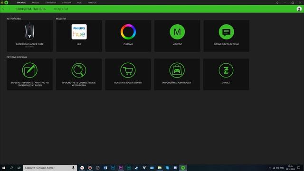Open Word from the taskbar
This screenshot has width=304, height=171.
(x=105, y=168)
